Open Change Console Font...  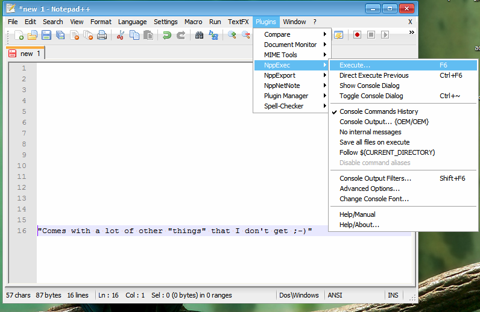(x=403, y=199)
